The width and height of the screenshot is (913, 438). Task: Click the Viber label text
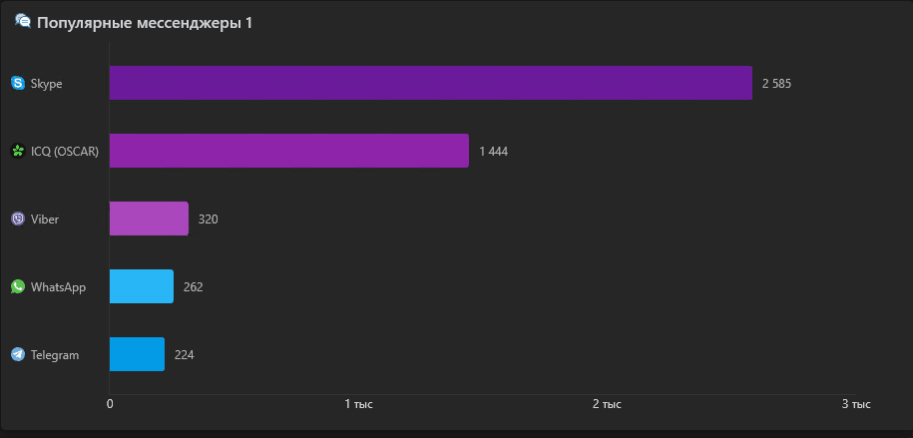[45, 219]
